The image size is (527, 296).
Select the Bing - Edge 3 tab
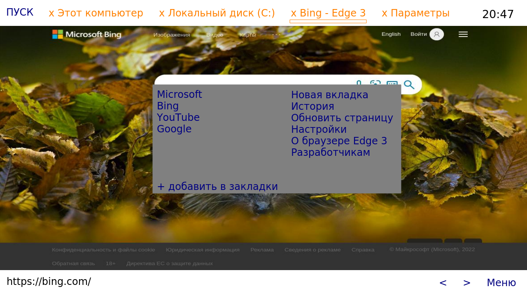click(x=328, y=13)
